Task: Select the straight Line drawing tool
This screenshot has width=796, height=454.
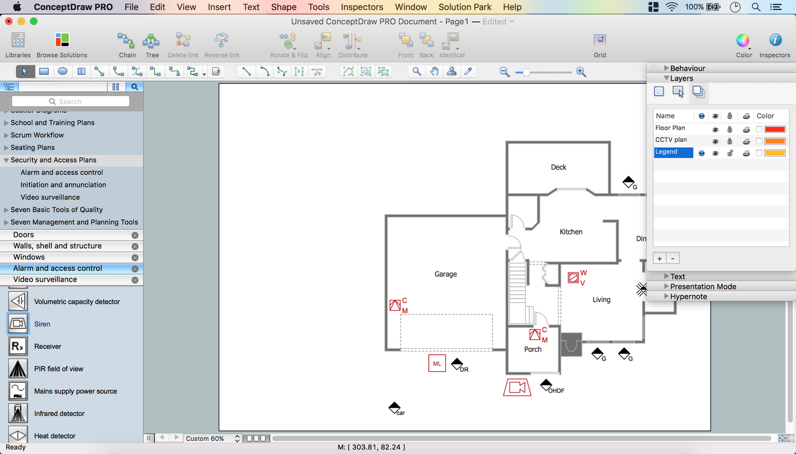Action: click(246, 72)
